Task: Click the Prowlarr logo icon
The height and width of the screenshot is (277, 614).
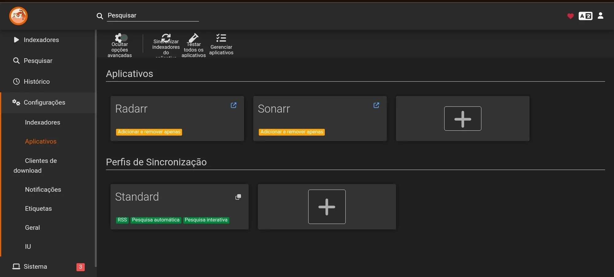Action: (x=18, y=16)
